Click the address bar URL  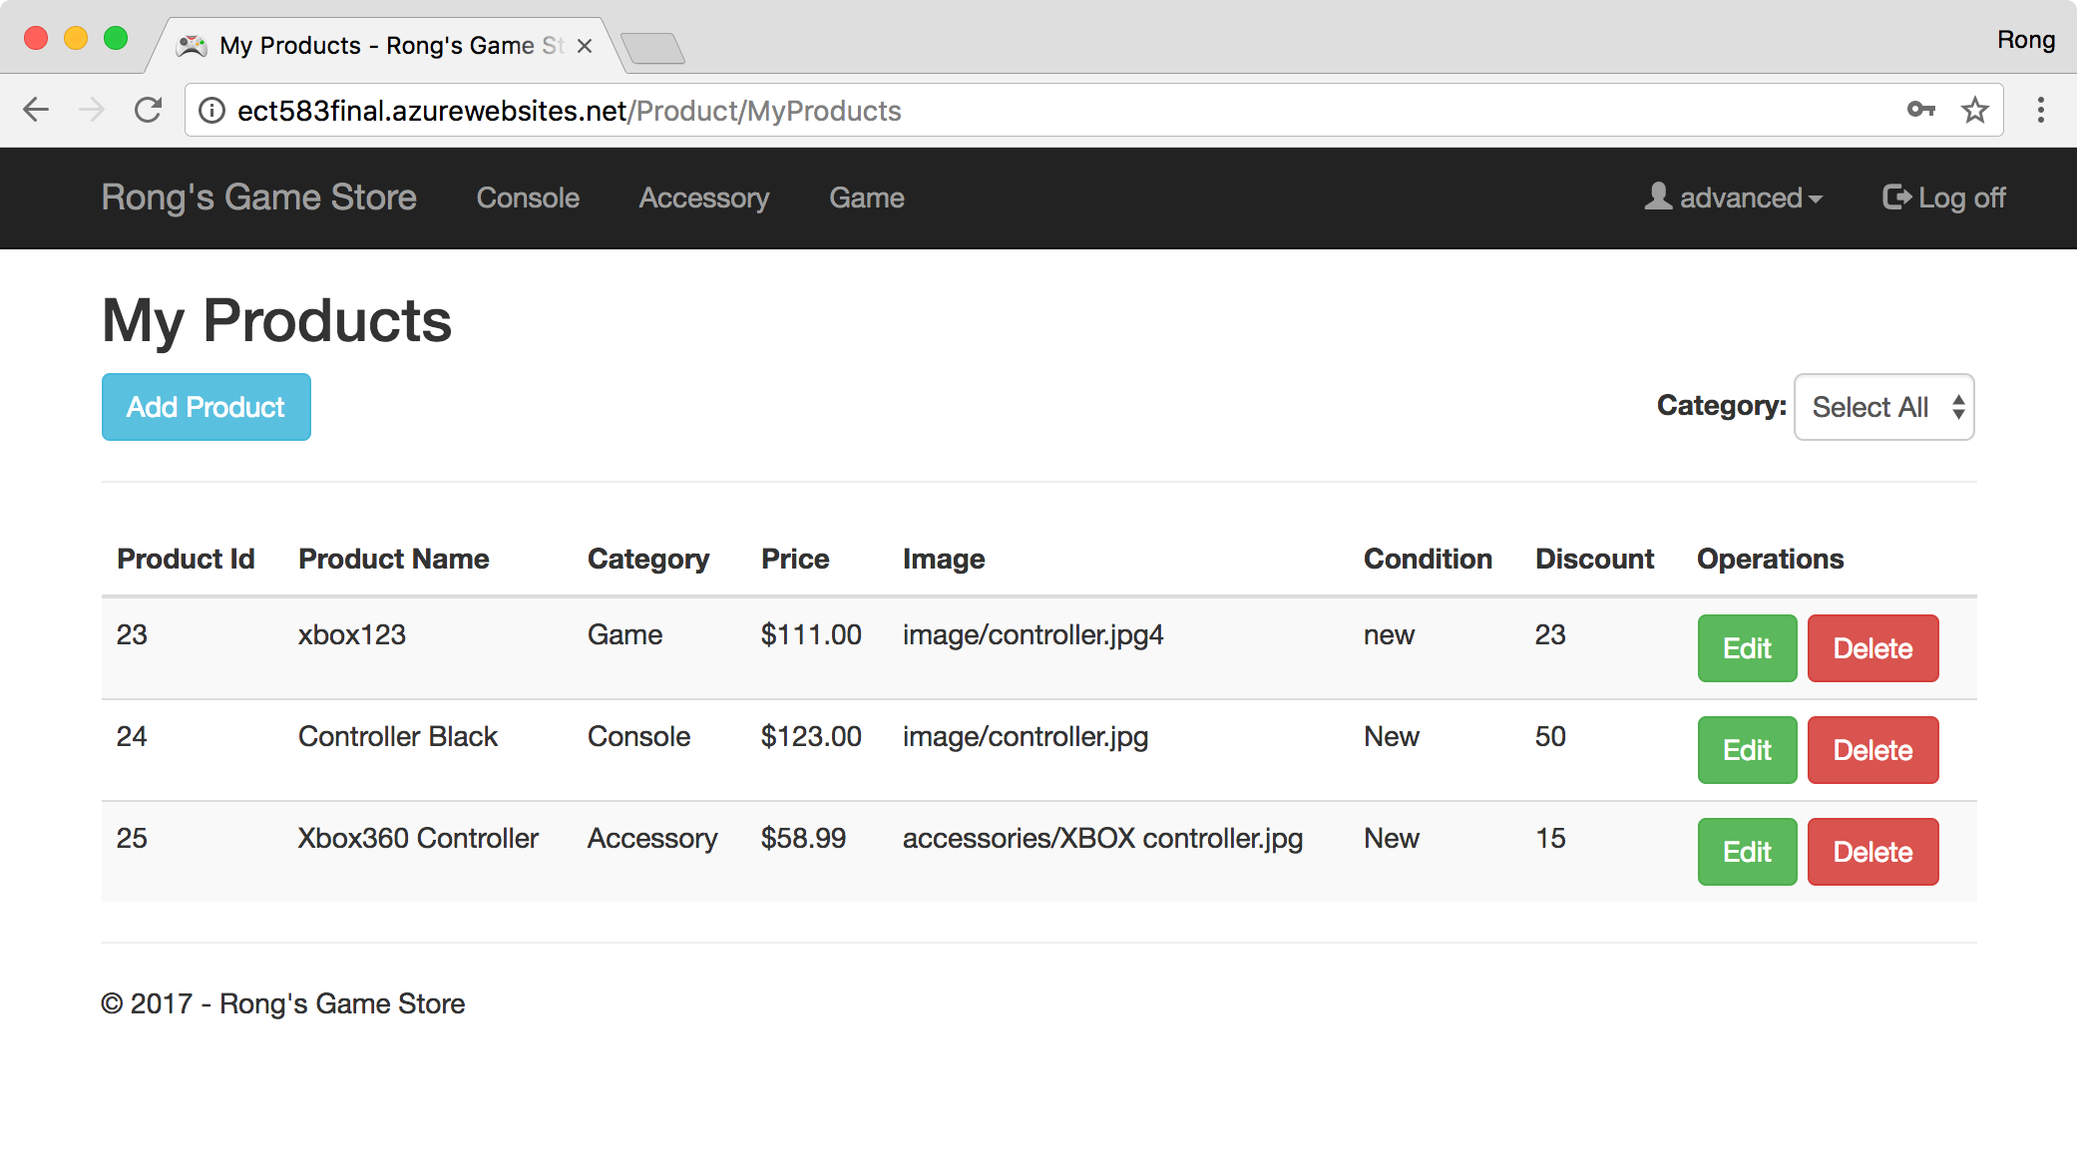[x=569, y=111]
